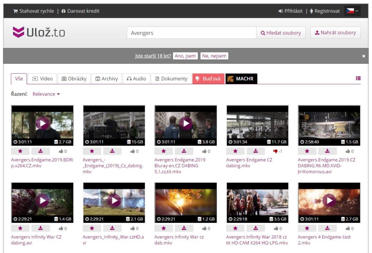372x253 pixels.
Task: Open the Avengers_Infinity_War.czHD.avi title link
Action: coord(113,240)
